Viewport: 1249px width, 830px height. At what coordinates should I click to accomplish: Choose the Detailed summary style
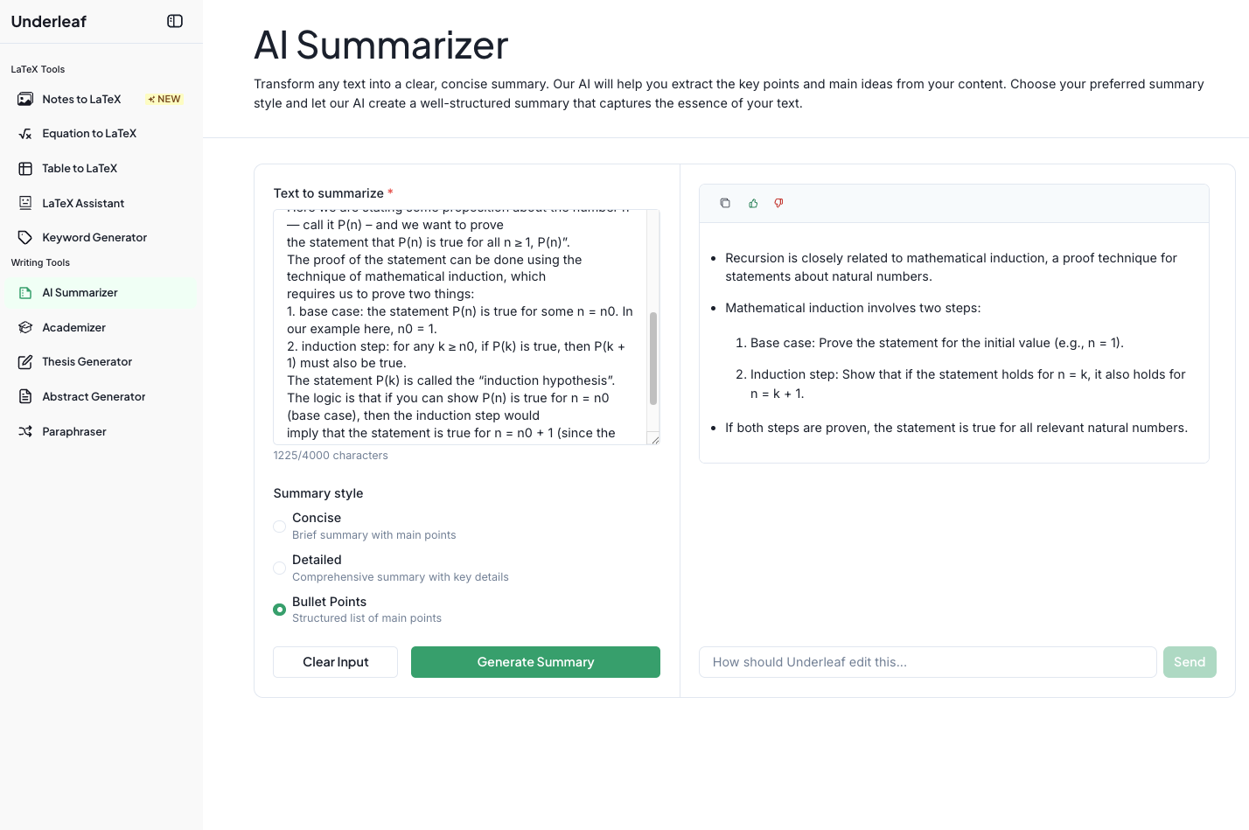[x=279, y=568]
